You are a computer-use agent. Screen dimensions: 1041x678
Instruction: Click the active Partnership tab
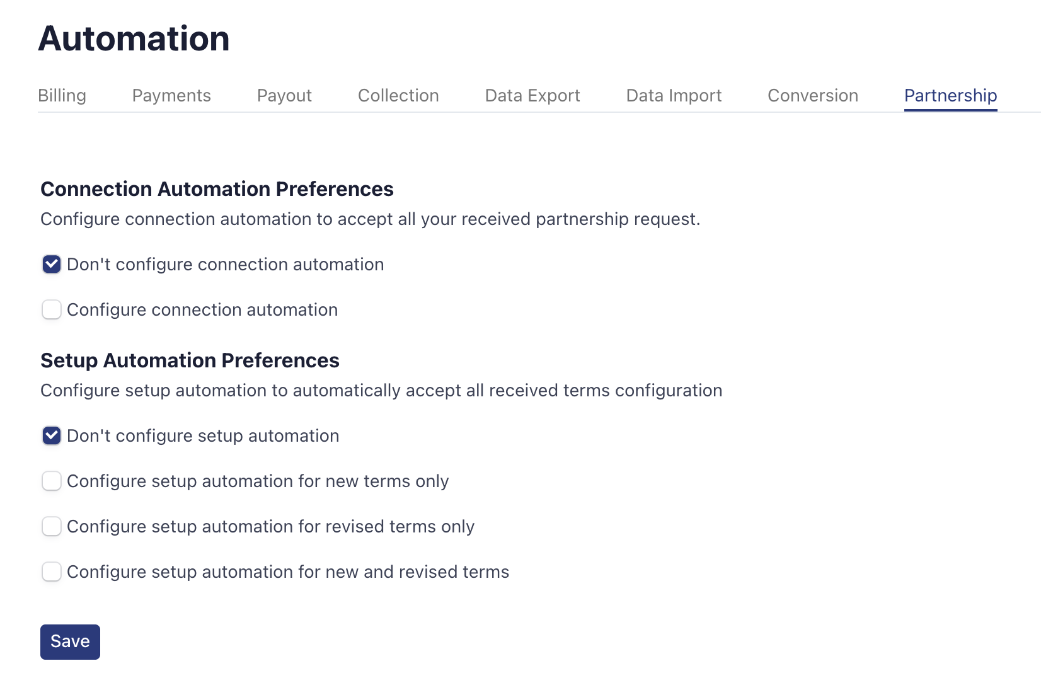(x=950, y=96)
